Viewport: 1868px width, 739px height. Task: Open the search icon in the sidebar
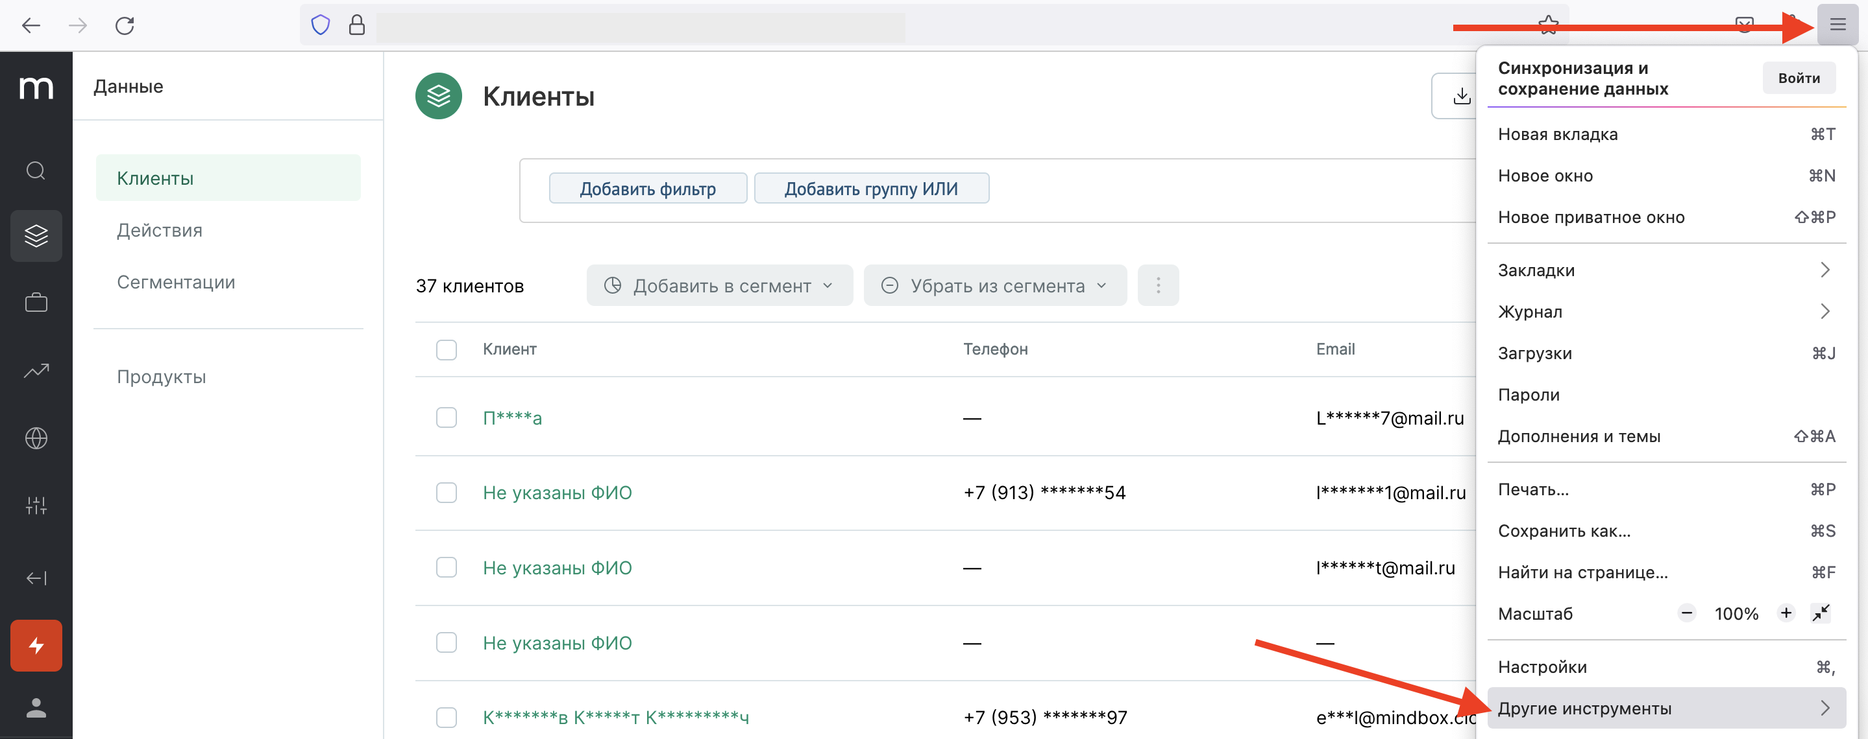coord(36,171)
